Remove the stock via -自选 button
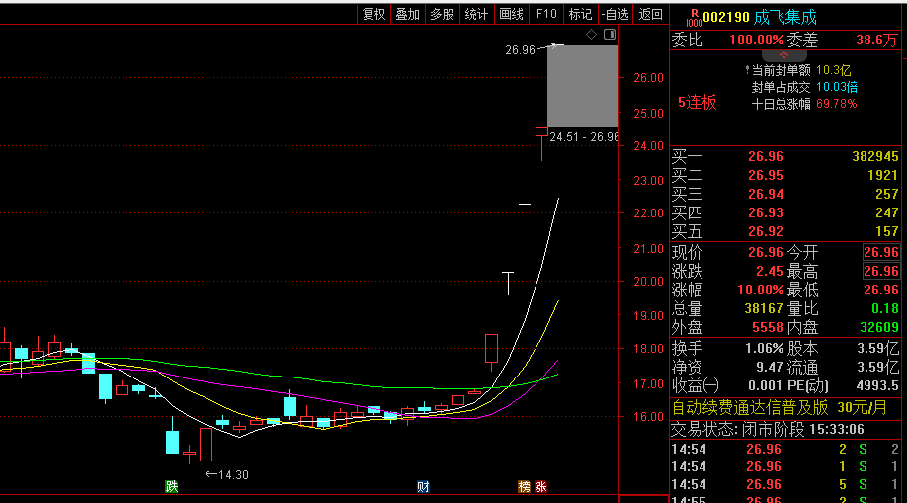Image resolution: width=907 pixels, height=503 pixels. pyautogui.click(x=615, y=15)
